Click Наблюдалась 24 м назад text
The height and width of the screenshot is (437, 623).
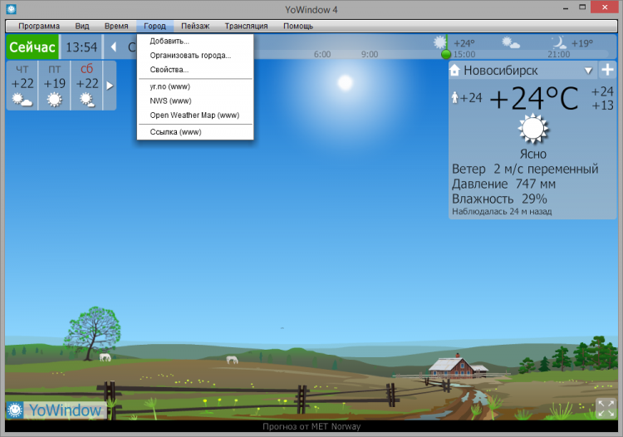click(502, 211)
